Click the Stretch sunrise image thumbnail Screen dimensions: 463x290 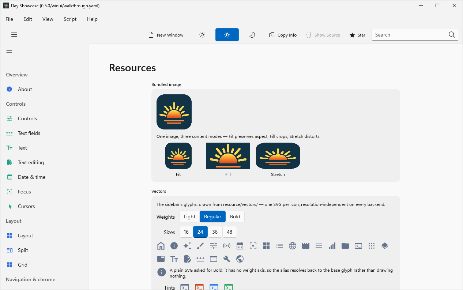pyautogui.click(x=278, y=156)
